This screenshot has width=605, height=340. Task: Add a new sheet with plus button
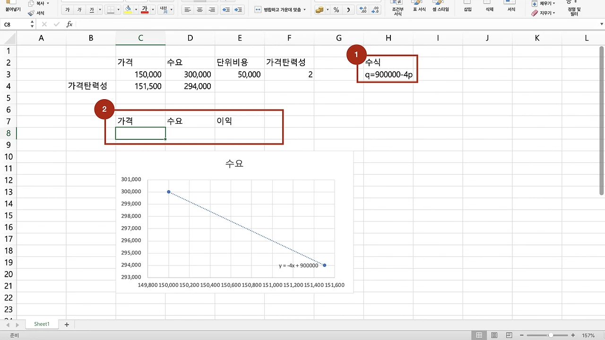click(x=67, y=324)
